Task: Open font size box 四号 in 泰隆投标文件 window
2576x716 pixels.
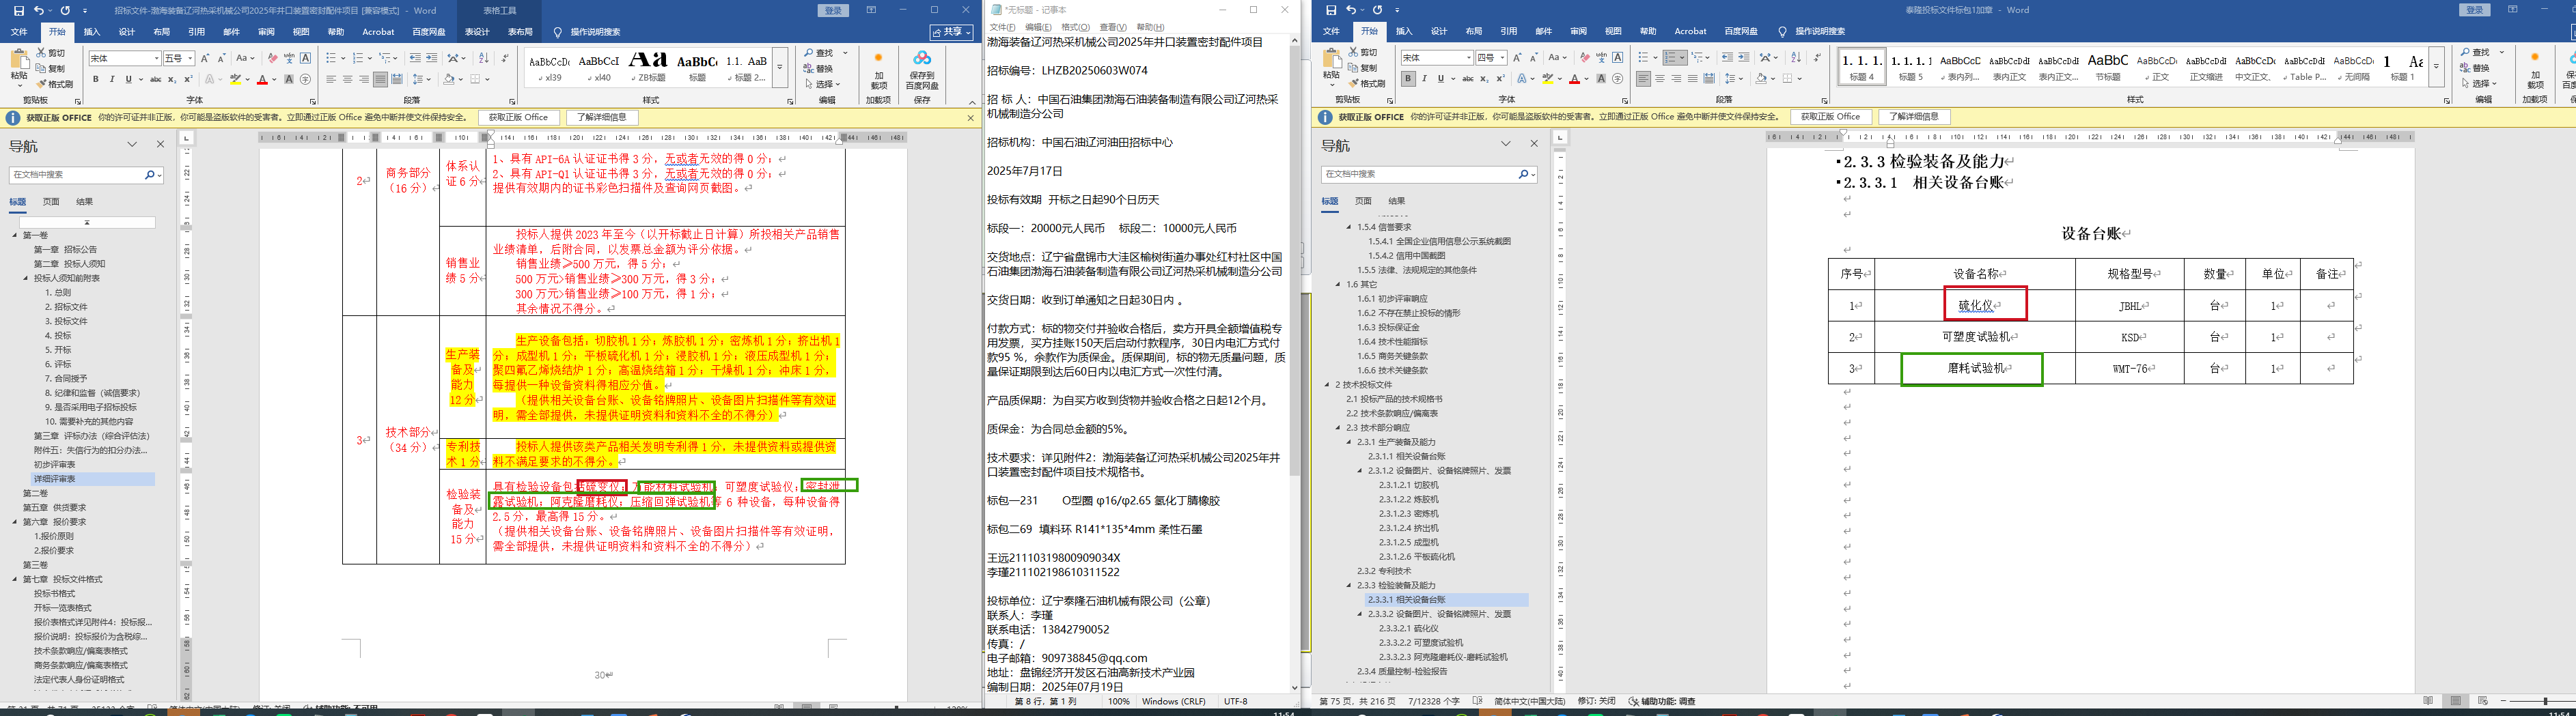Action: 1491,58
